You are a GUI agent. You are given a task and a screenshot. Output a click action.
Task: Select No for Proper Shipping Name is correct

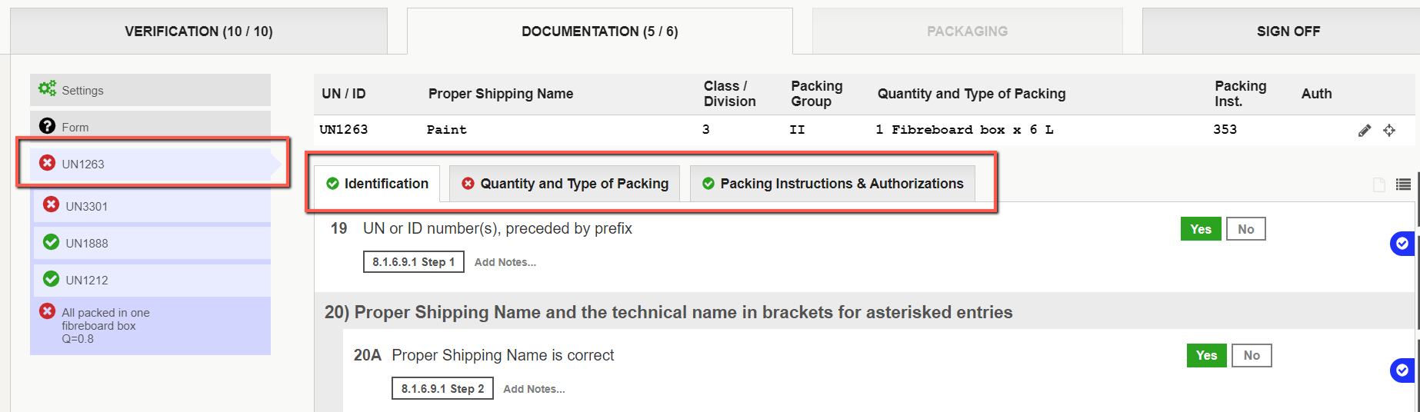pos(1252,355)
